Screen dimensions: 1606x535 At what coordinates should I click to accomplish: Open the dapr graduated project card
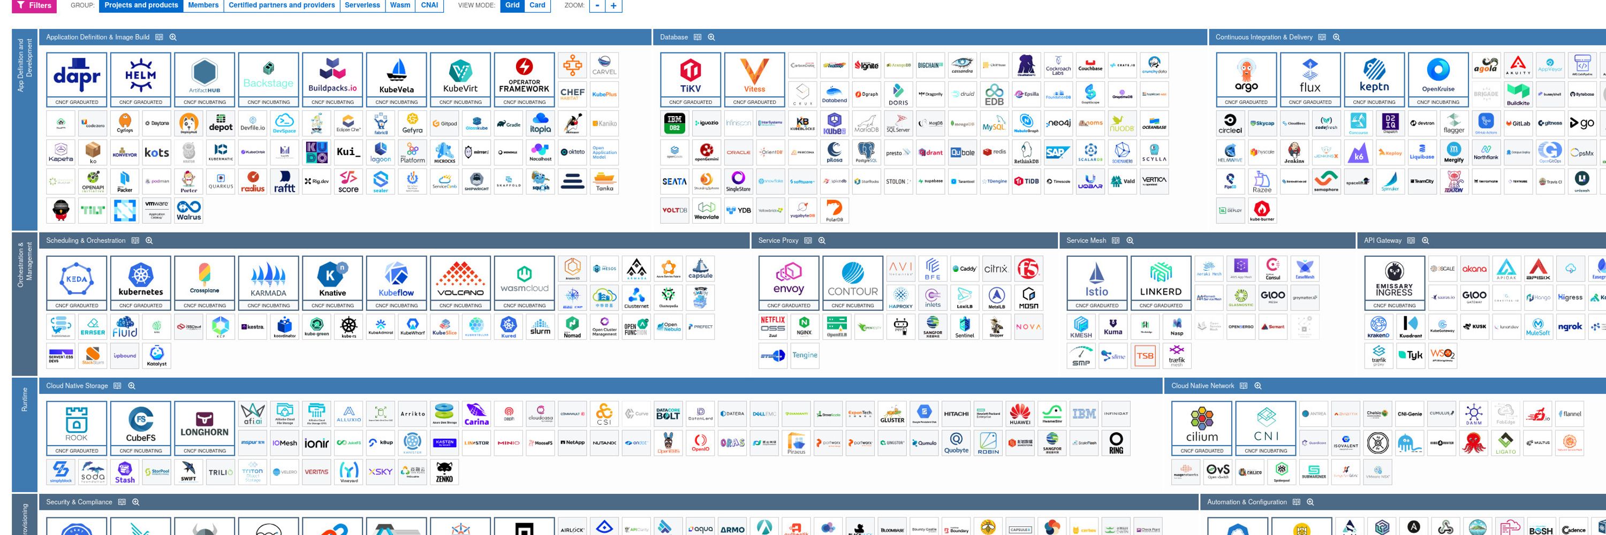[x=77, y=80]
